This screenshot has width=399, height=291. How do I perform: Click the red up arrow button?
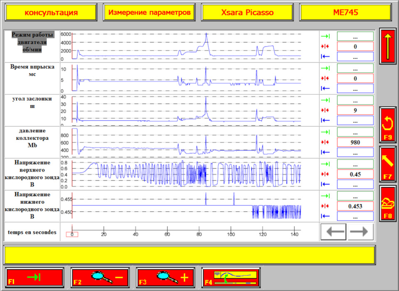[388, 46]
